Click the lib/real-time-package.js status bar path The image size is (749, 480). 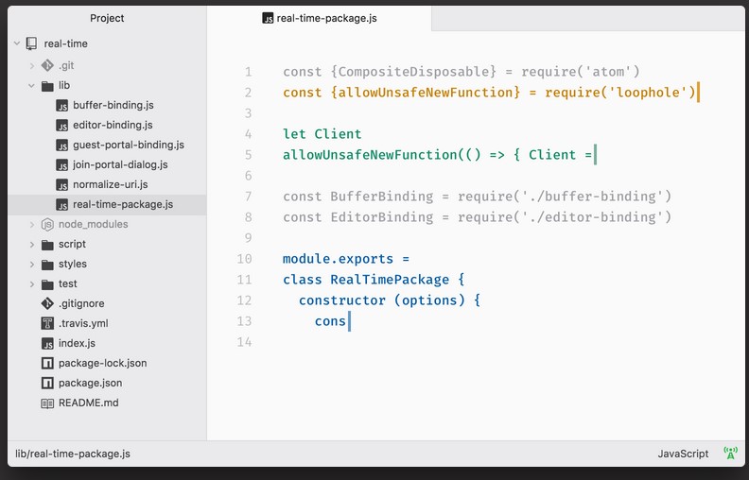[73, 454]
